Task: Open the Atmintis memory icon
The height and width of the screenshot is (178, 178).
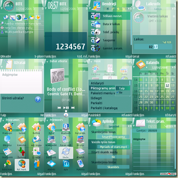Action: [x=51, y=164]
